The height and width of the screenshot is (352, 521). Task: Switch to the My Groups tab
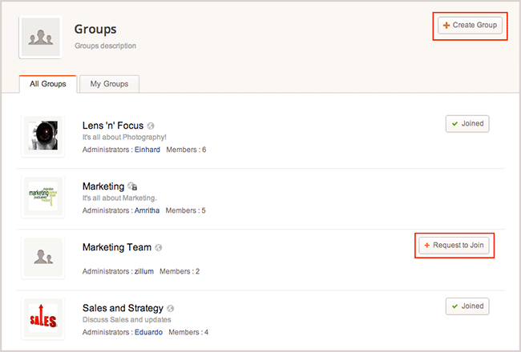[109, 84]
